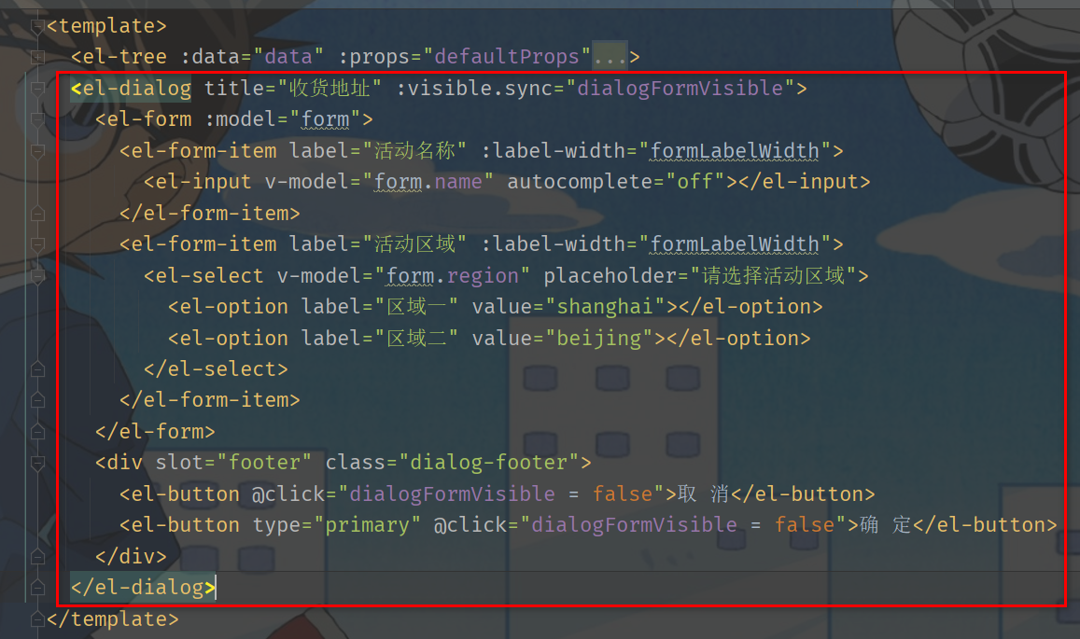This screenshot has height=639, width=1080.
Task: Fold the 活动名称 el-form-item block
Action: pyautogui.click(x=37, y=151)
